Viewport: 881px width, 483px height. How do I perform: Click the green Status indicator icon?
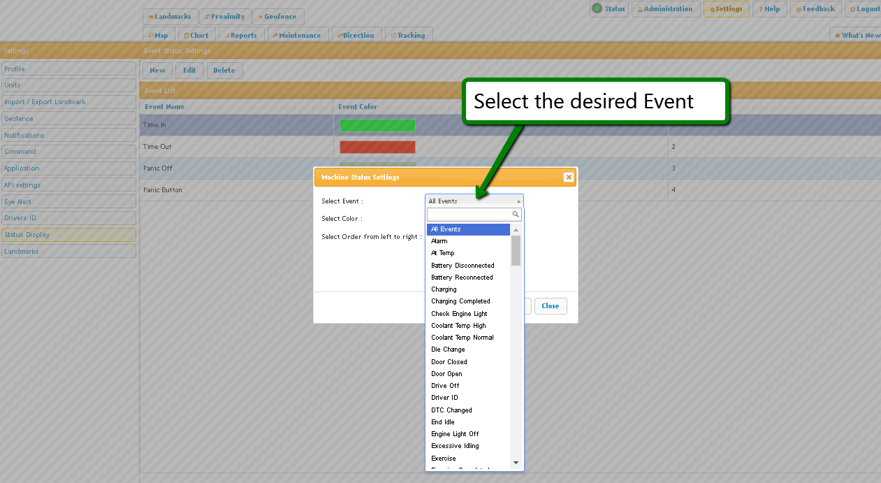pyautogui.click(x=597, y=8)
